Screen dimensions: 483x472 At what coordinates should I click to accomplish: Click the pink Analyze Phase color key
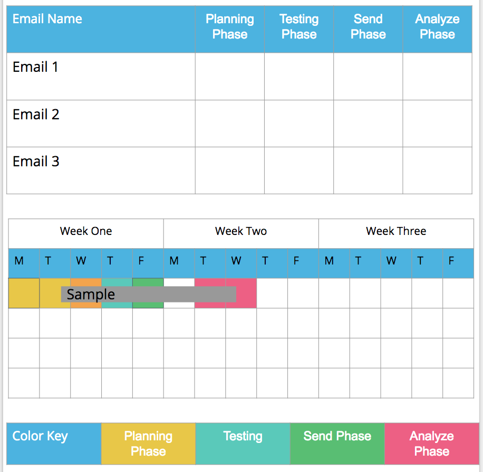click(x=431, y=443)
